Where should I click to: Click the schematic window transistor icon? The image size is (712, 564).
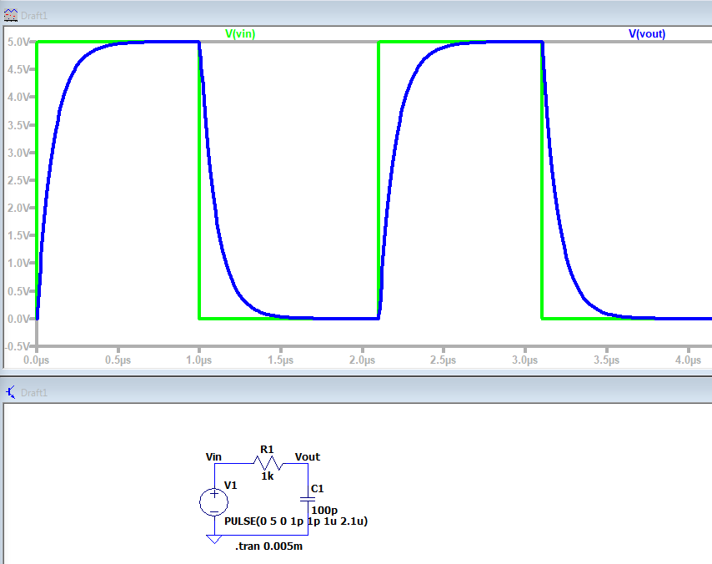pos(11,392)
